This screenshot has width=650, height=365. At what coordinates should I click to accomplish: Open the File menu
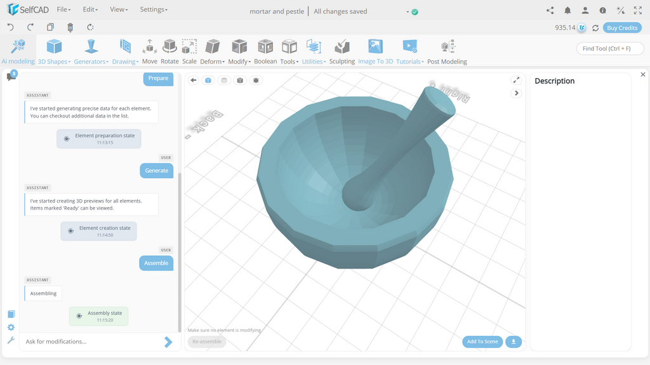63,9
